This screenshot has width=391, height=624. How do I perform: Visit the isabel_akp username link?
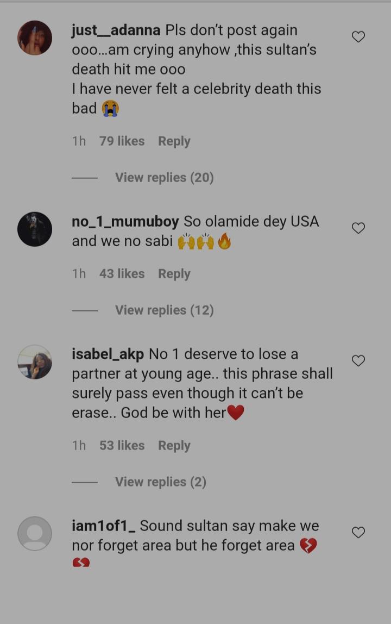[108, 354]
